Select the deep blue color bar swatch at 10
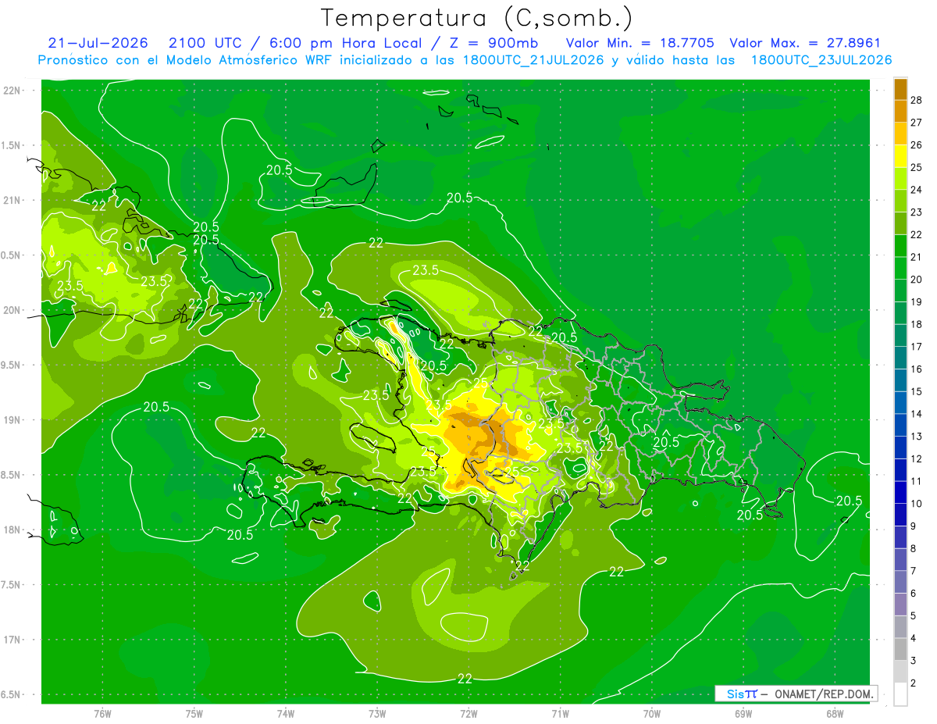Image resolution: width=937 pixels, height=724 pixels. [x=900, y=493]
